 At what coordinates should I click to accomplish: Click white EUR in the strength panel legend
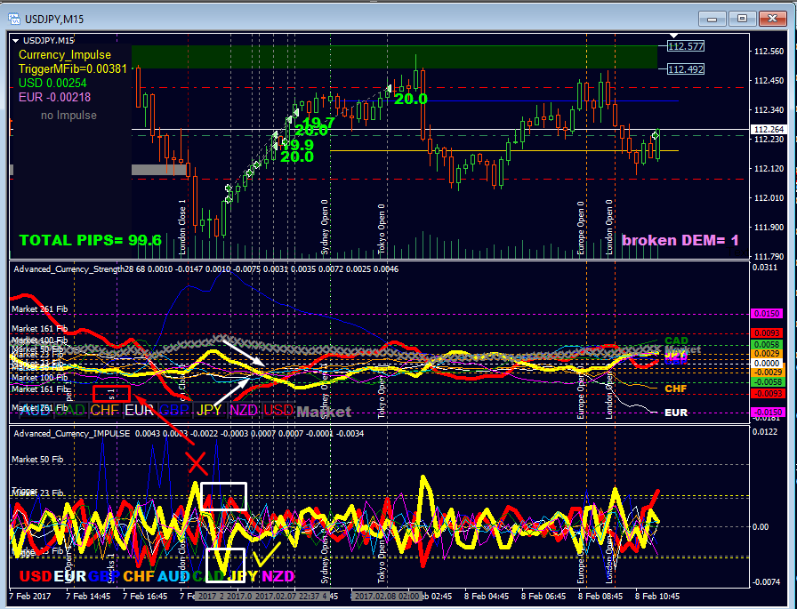140,411
